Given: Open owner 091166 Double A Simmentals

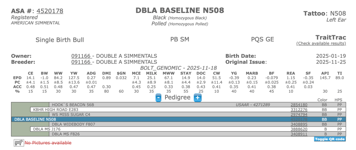Looking at the screenshot, I should coord(81,56).
